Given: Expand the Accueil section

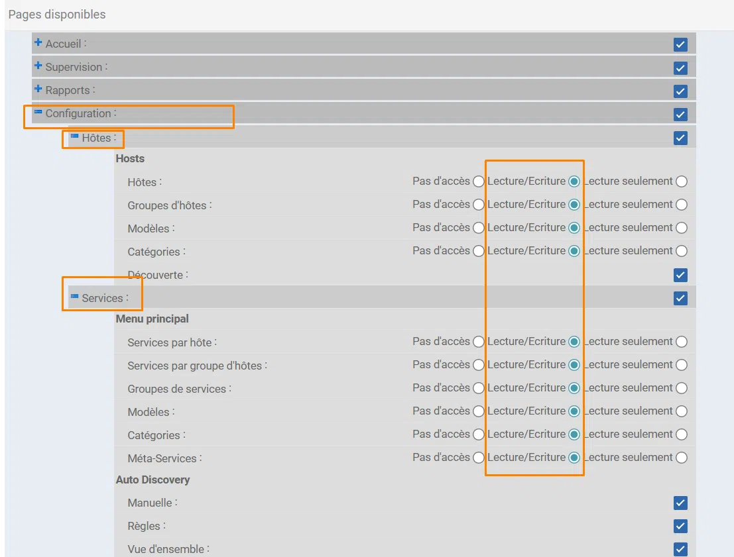Looking at the screenshot, I should click(37, 43).
